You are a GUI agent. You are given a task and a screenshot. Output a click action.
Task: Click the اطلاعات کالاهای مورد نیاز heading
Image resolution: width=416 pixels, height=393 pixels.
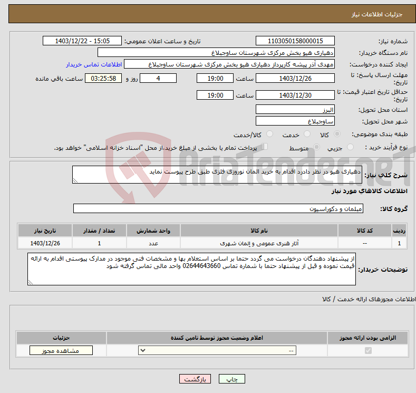pyautogui.click(x=369, y=191)
